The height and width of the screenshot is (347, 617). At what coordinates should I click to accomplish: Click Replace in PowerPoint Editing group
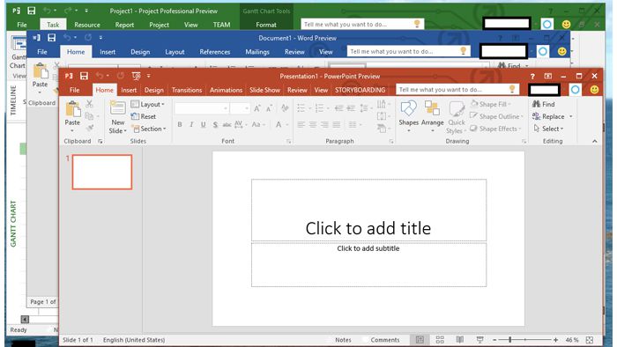tap(548, 116)
